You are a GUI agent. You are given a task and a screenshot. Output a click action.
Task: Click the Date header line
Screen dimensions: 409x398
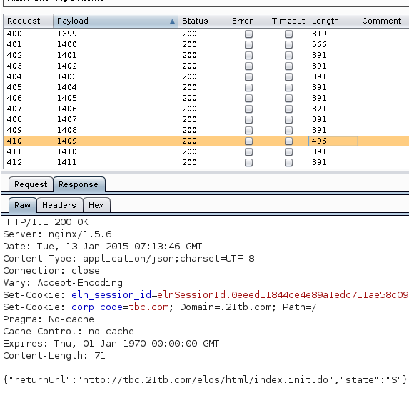click(x=103, y=247)
